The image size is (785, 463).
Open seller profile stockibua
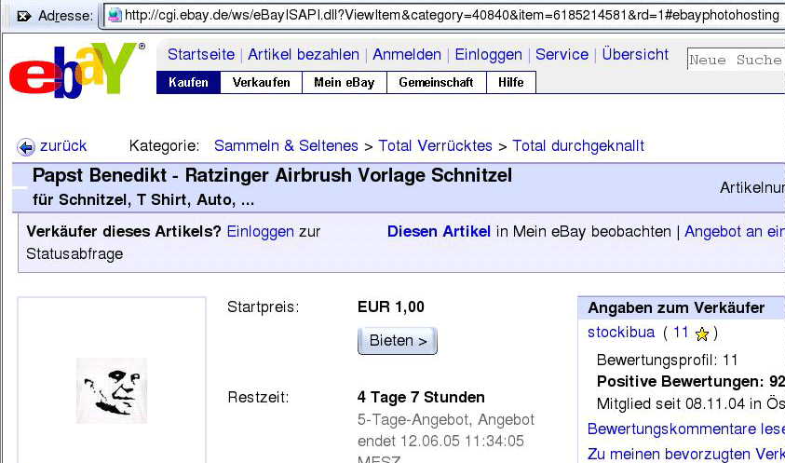coord(621,333)
